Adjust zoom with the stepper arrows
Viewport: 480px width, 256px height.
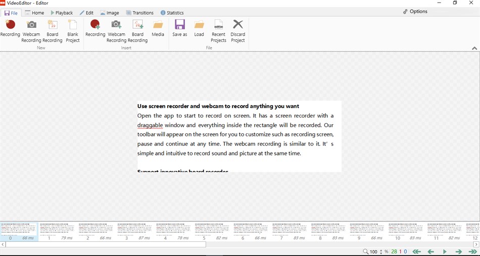point(381,252)
